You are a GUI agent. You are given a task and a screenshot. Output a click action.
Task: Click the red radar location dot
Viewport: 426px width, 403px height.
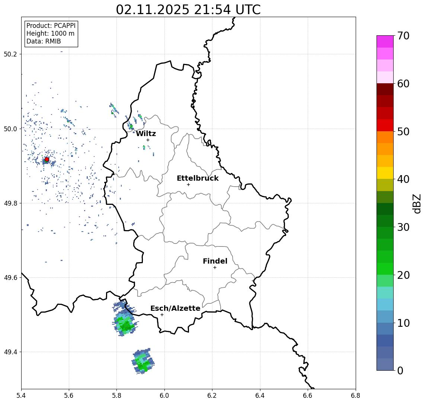pyautogui.click(x=47, y=159)
